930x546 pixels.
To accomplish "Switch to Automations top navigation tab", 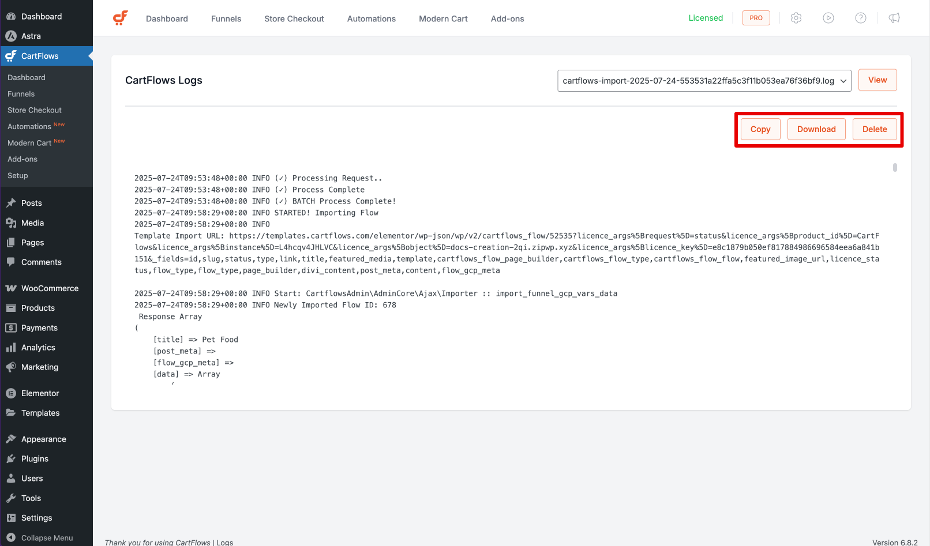I will [x=372, y=18].
